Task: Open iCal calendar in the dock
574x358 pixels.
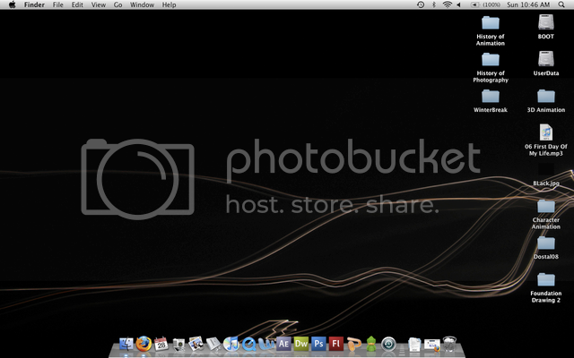Action: [161, 344]
